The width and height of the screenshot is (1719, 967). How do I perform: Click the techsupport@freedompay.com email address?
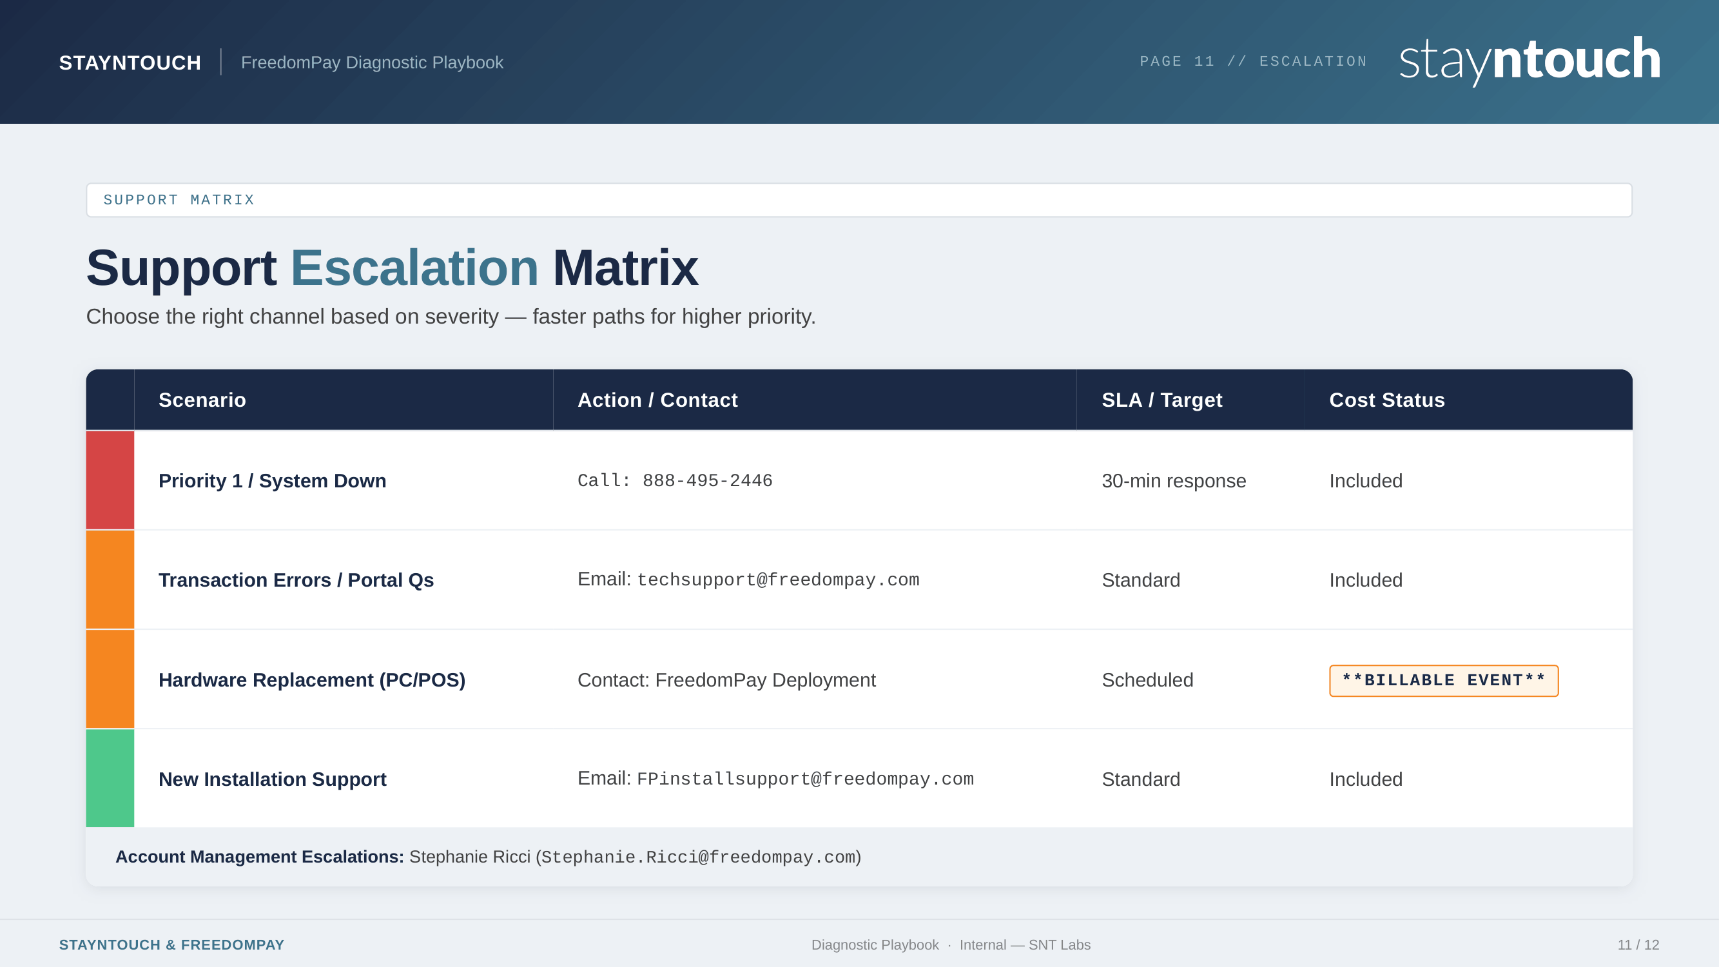(778, 580)
